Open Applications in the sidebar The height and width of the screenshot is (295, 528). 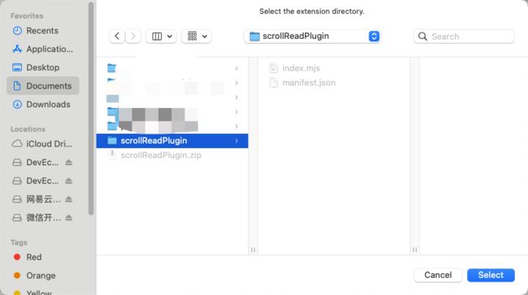coord(42,49)
